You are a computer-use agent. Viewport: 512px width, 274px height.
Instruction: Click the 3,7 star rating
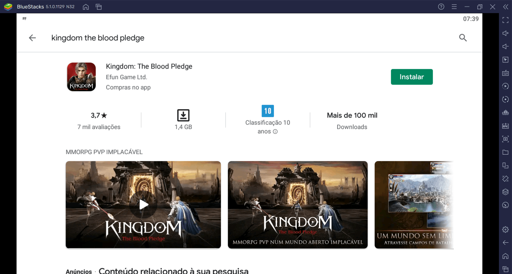pyautogui.click(x=99, y=115)
